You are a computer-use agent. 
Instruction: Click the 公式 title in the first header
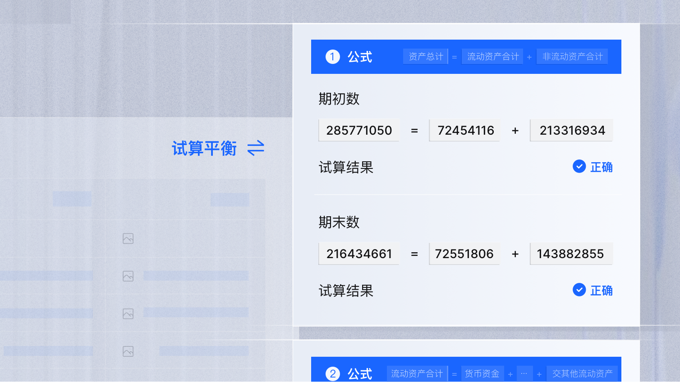[360, 57]
